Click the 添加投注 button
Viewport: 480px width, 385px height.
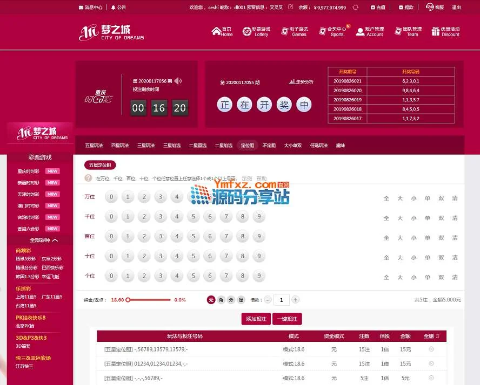256,319
